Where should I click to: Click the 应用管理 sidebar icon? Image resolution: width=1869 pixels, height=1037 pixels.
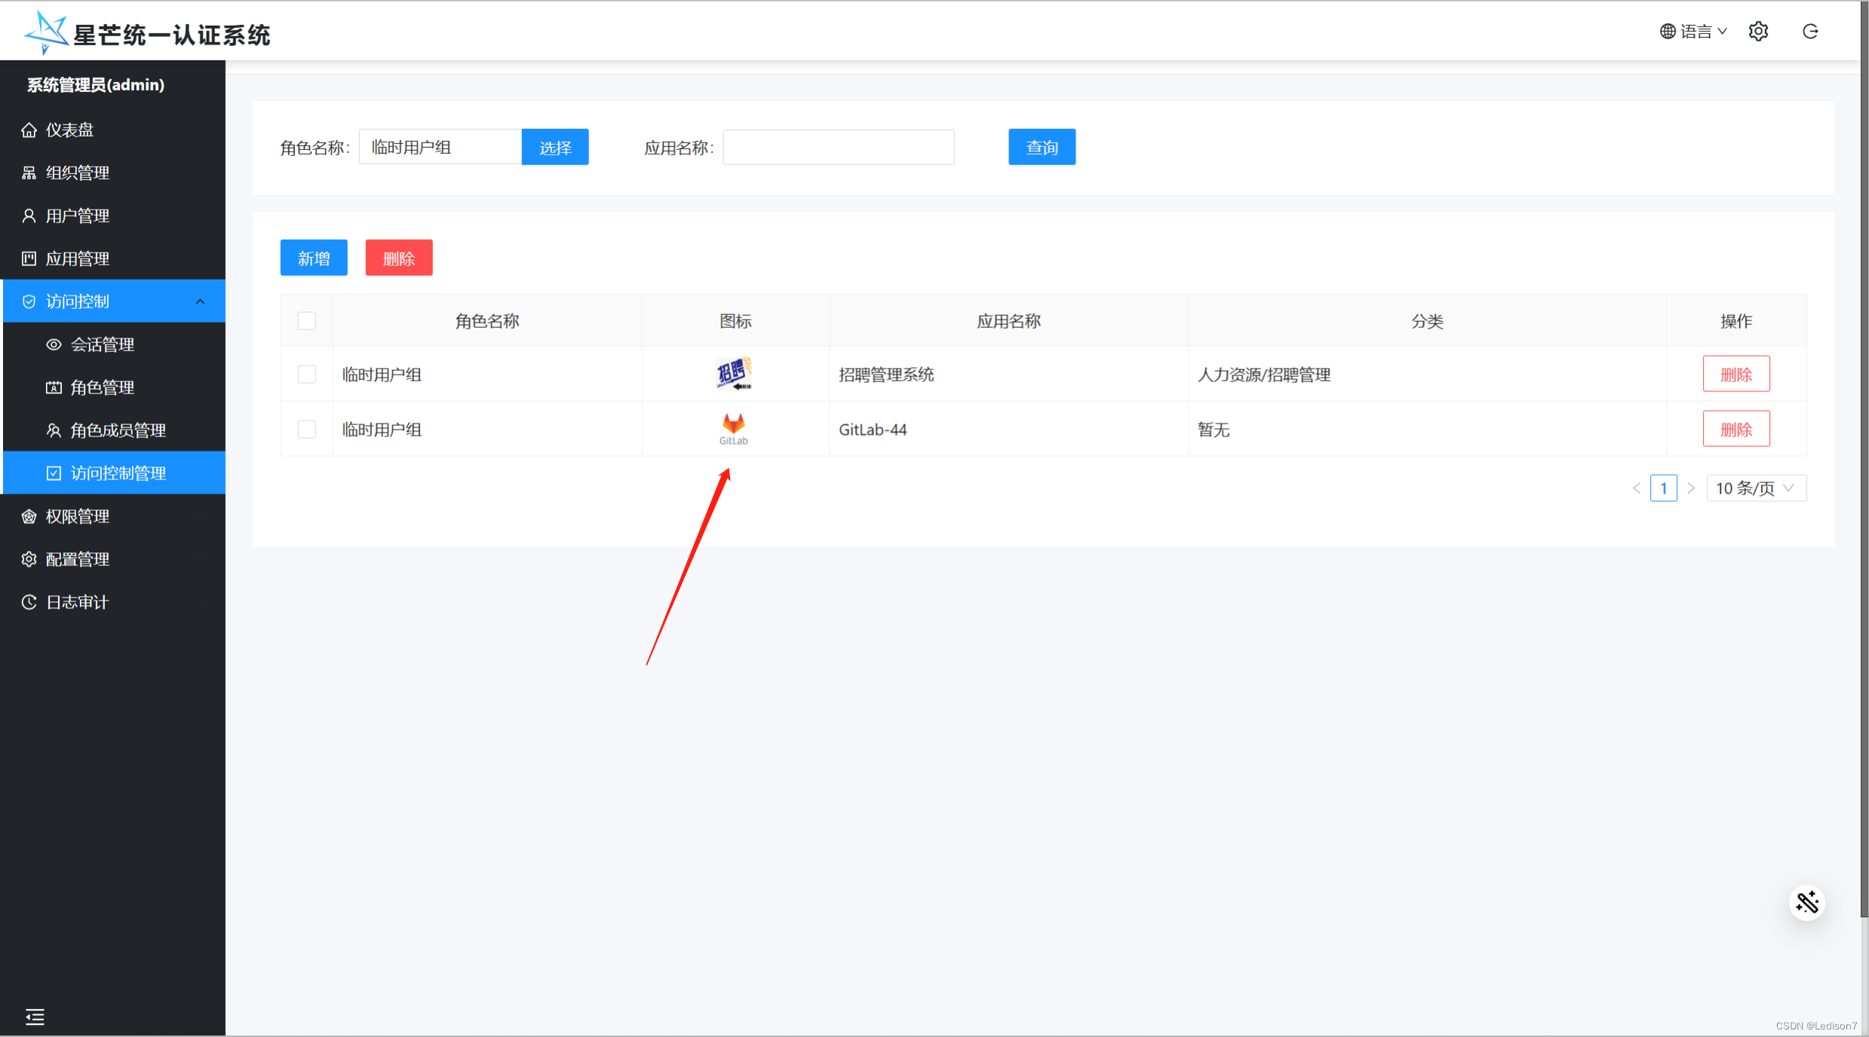click(28, 258)
